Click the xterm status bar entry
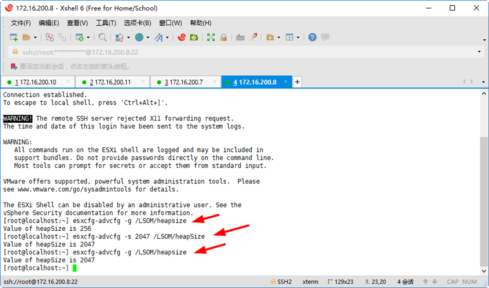 point(310,282)
